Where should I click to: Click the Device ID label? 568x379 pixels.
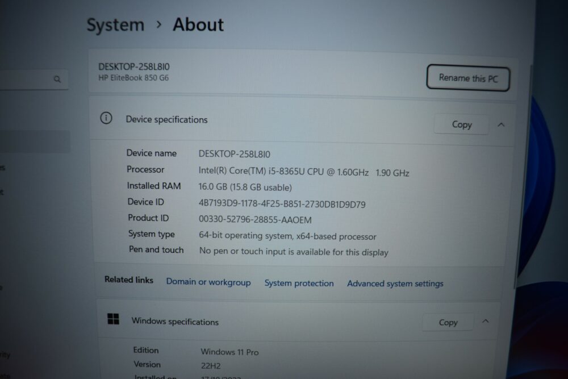(145, 202)
